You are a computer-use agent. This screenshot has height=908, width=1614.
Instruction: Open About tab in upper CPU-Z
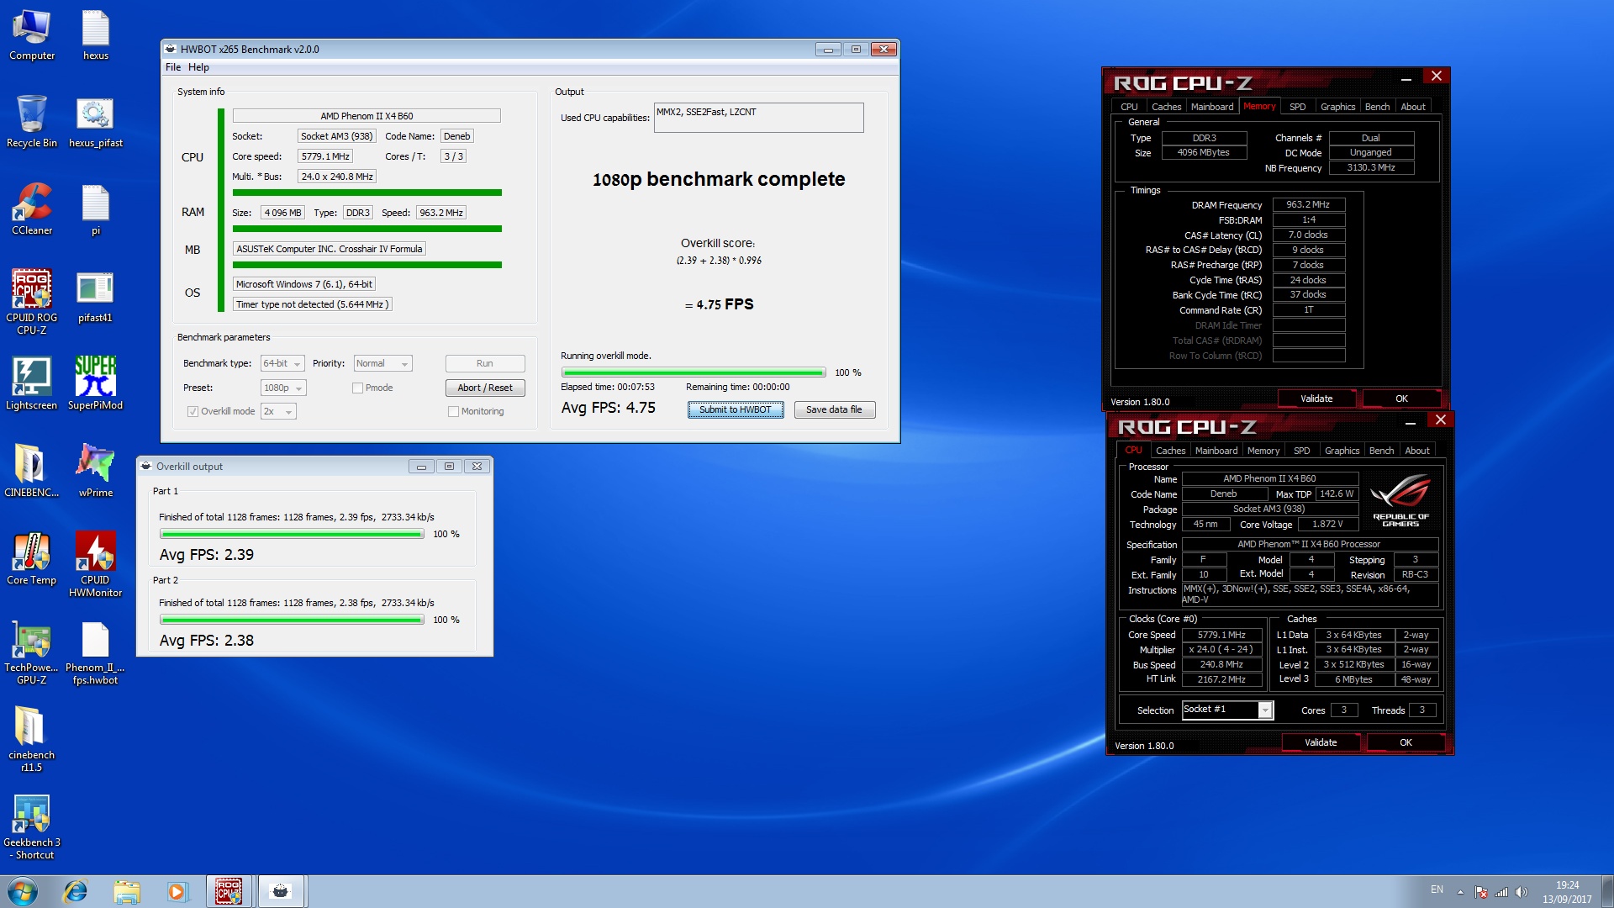(x=1412, y=107)
